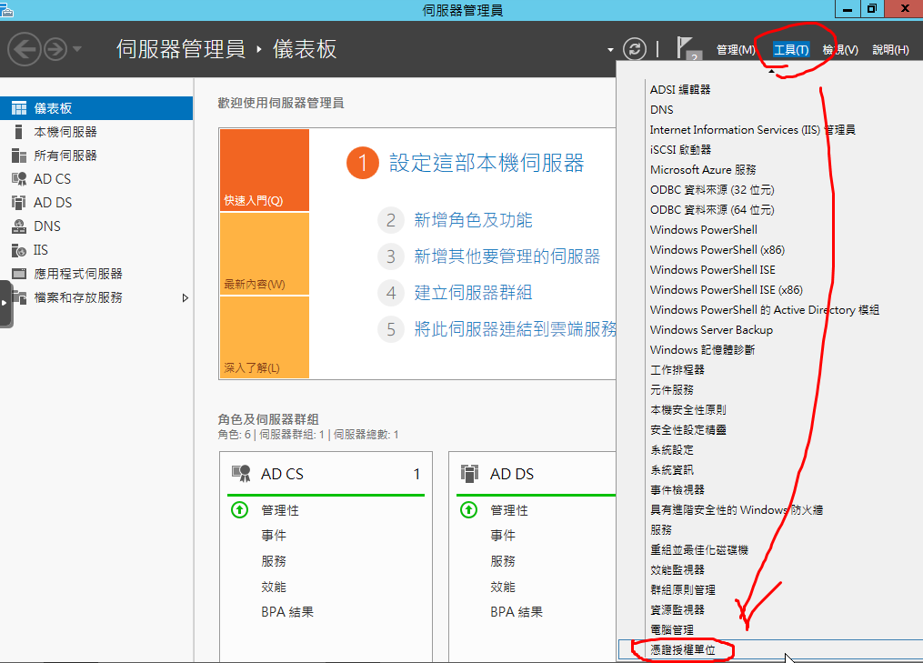Choose ODBC 資料來源 (32 位元)
This screenshot has height=663, width=923.
712,189
